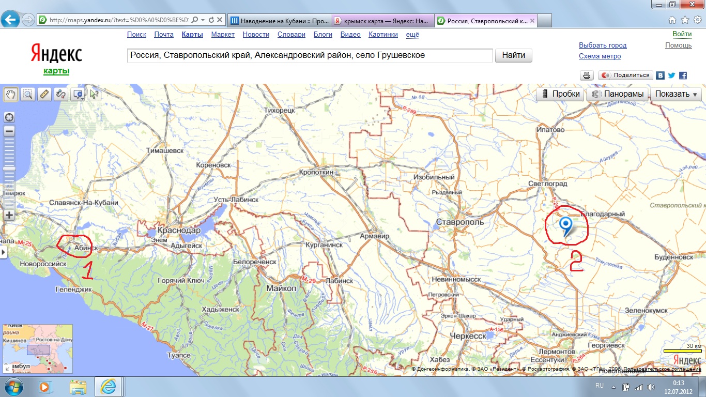
Task: Open Поиск link in top navigation
Action: tap(136, 35)
